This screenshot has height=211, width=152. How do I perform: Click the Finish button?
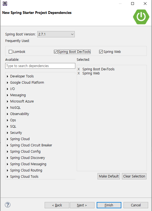(109, 205)
